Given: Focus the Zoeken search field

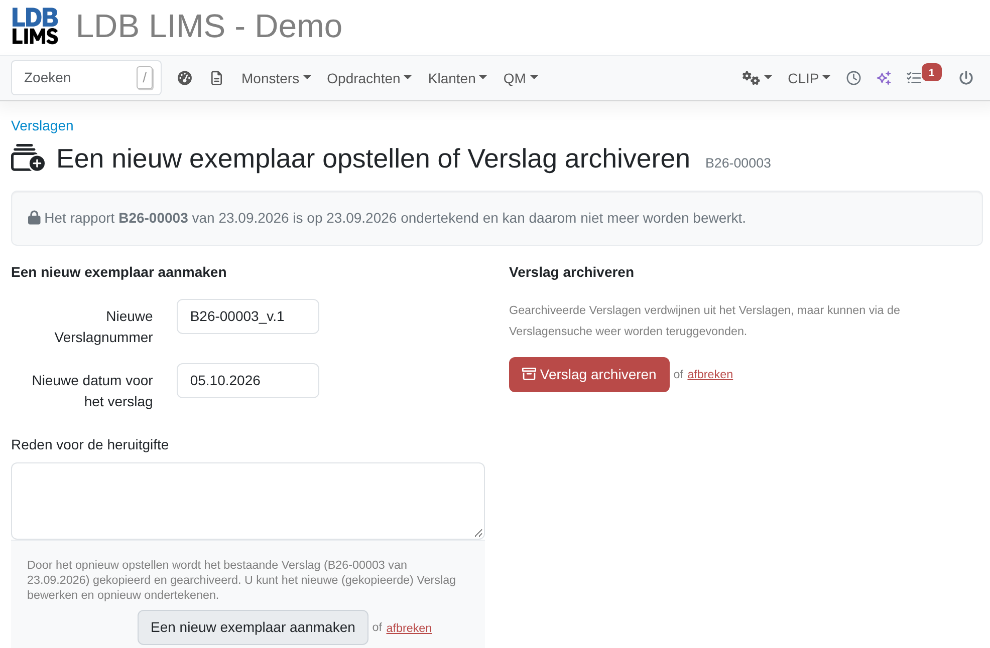Looking at the screenshot, I should [x=86, y=78].
